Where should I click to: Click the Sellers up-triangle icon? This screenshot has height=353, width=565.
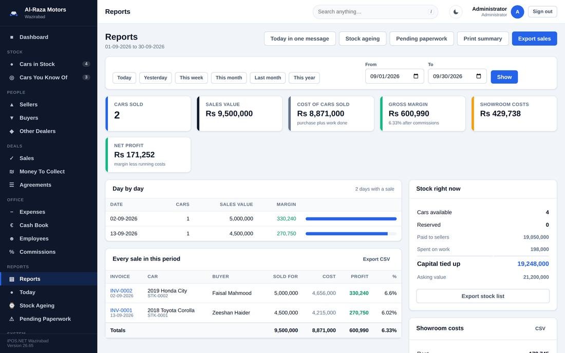click(11, 105)
